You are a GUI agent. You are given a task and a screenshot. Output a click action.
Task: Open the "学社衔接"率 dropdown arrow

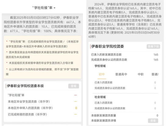point(55,8)
